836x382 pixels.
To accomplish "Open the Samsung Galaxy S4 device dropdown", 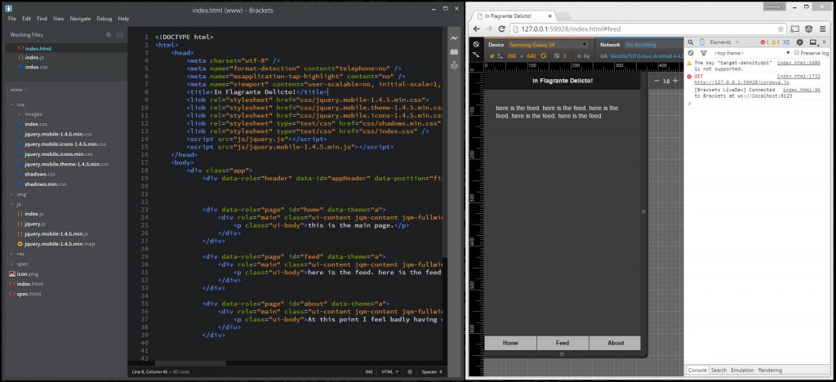I will [548, 45].
